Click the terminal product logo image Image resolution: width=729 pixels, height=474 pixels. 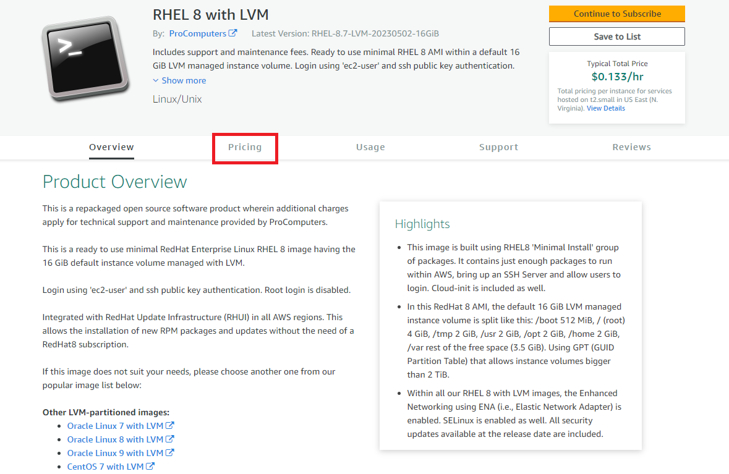(86, 59)
